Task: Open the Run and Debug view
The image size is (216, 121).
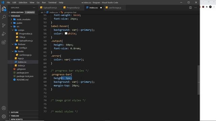Action: coord(4,34)
